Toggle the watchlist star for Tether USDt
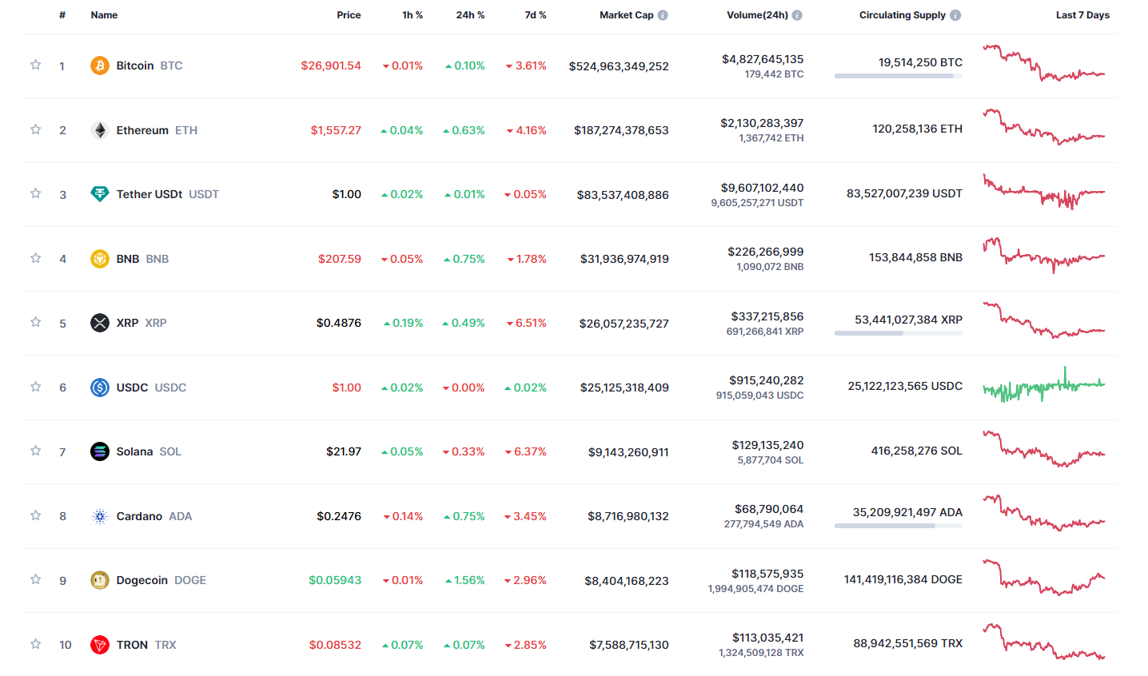 pos(36,193)
